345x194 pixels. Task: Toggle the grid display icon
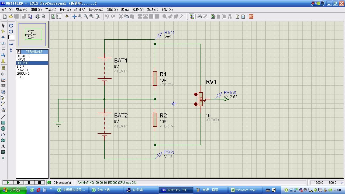point(59,16)
